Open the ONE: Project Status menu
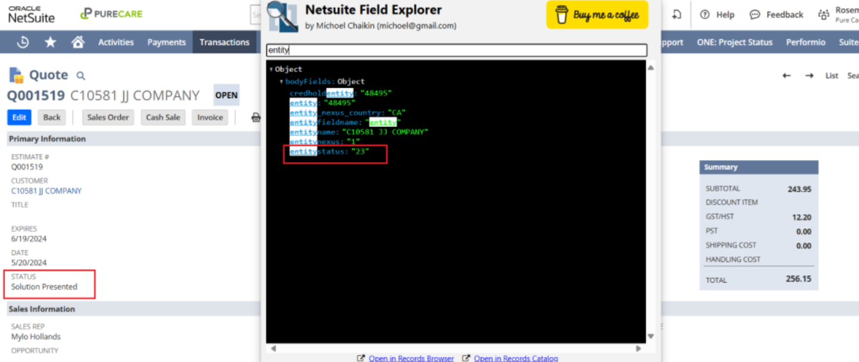 (x=734, y=42)
